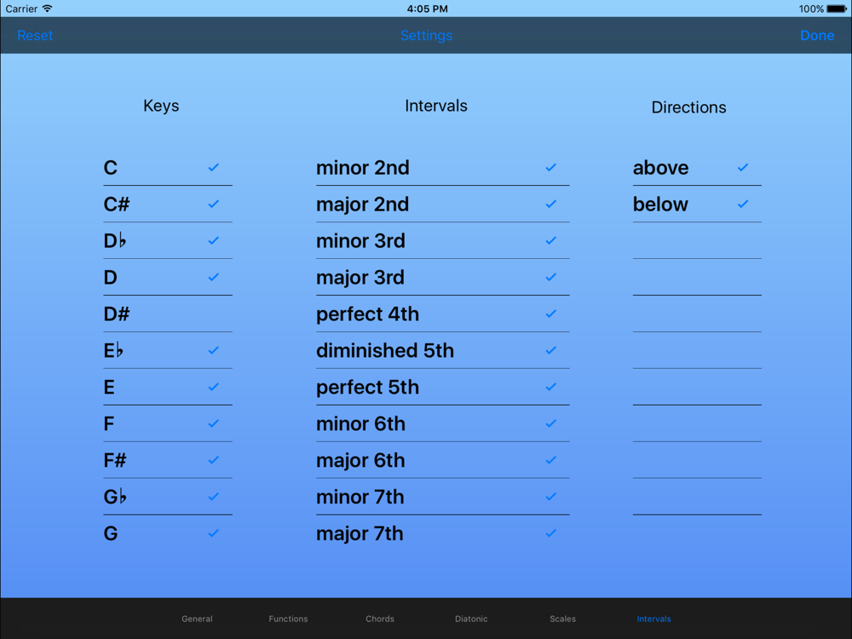
Task: Toggle the minor 6th interval
Action: coord(442,423)
